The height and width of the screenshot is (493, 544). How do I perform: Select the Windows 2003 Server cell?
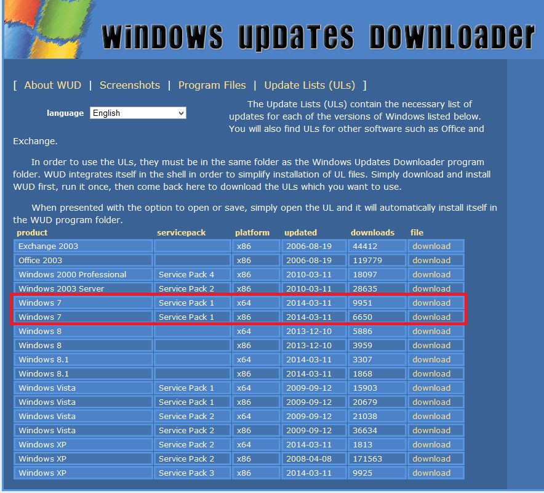point(84,288)
